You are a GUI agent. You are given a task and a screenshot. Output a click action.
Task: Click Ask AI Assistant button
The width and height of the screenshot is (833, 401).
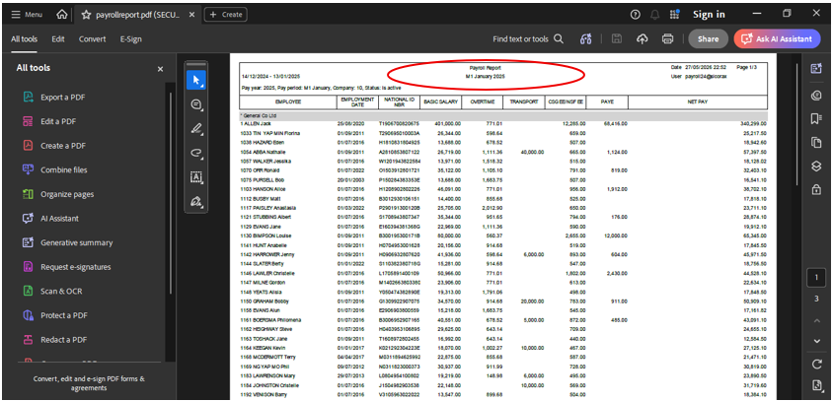point(777,38)
